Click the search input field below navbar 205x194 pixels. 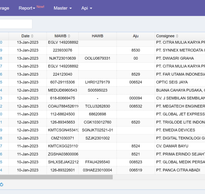(x=16, y=24)
